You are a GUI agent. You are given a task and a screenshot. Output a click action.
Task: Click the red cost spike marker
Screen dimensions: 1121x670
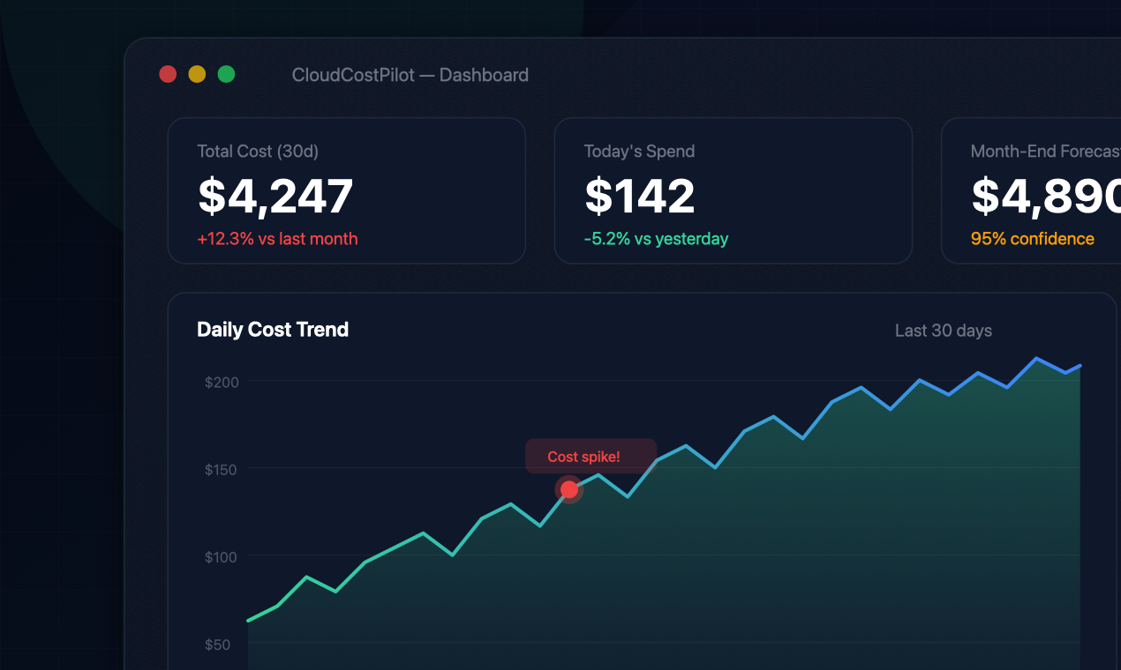(x=569, y=489)
